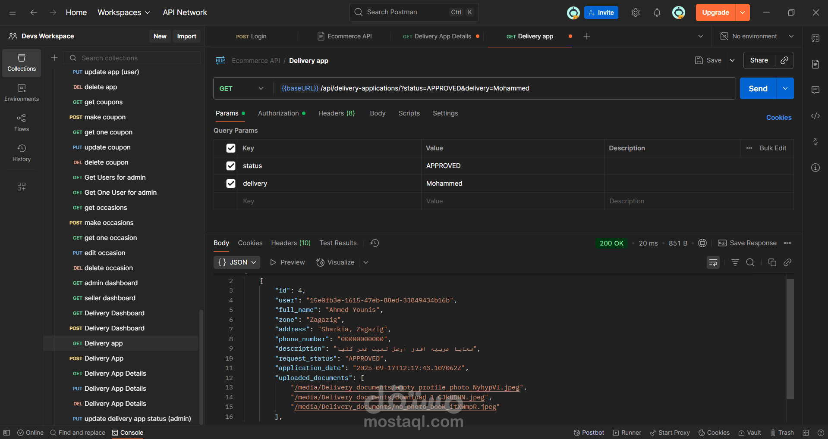828x439 pixels.
Task: Open the documentation icon in right sidebar
Action: tap(815, 64)
